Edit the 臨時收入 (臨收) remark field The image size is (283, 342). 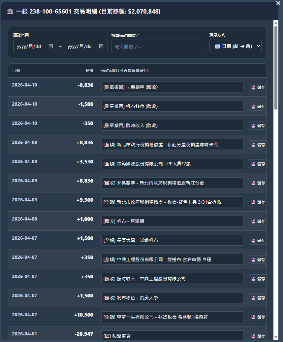[172, 125]
